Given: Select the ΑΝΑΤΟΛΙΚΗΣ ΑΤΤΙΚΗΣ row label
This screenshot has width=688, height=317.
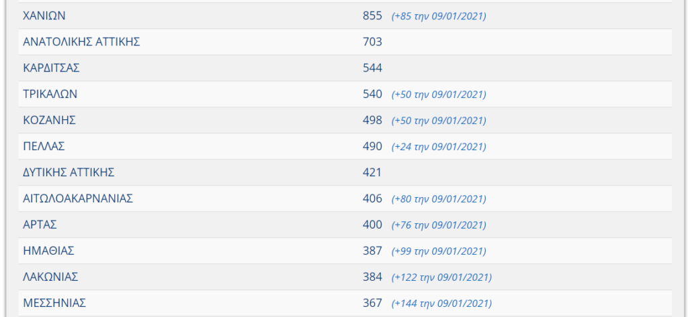Looking at the screenshot, I should (x=81, y=42).
